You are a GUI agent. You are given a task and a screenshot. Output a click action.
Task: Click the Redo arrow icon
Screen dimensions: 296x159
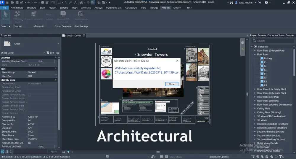click(35, 2)
